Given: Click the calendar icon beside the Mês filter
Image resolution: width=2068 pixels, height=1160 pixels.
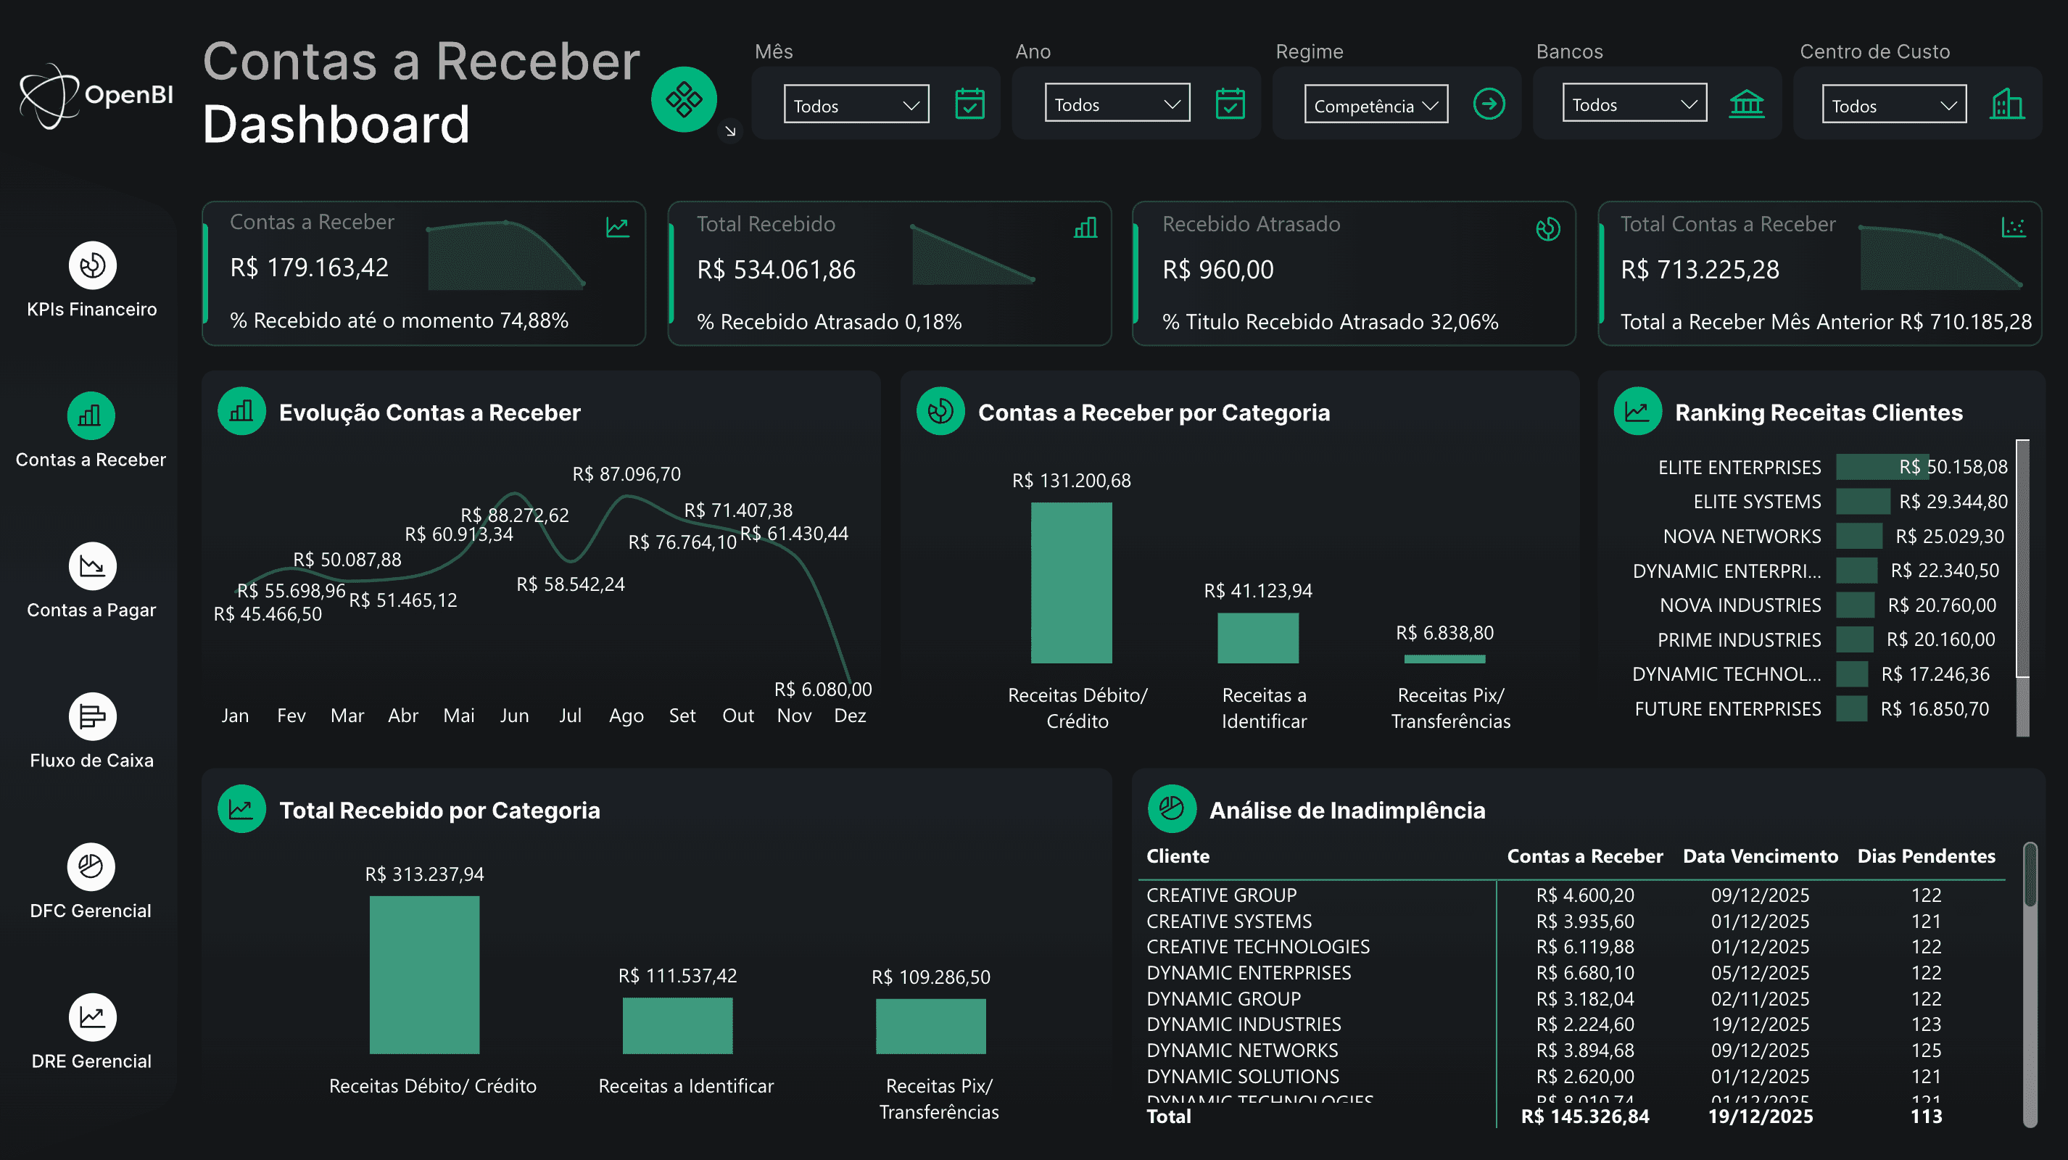Looking at the screenshot, I should (969, 103).
